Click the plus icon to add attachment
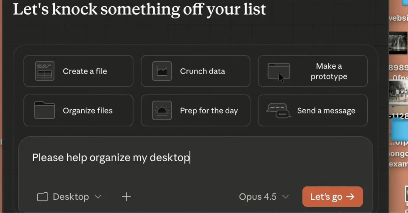The height and width of the screenshot is (213, 408). (127, 197)
